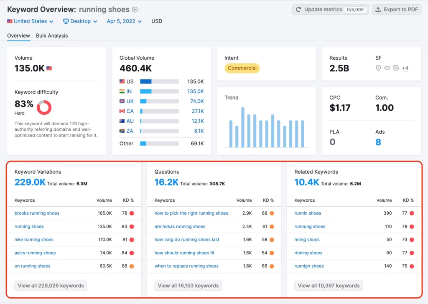Click the refresh icon in Update metrics
Viewport: 428px width, 304px height.
(298, 10)
